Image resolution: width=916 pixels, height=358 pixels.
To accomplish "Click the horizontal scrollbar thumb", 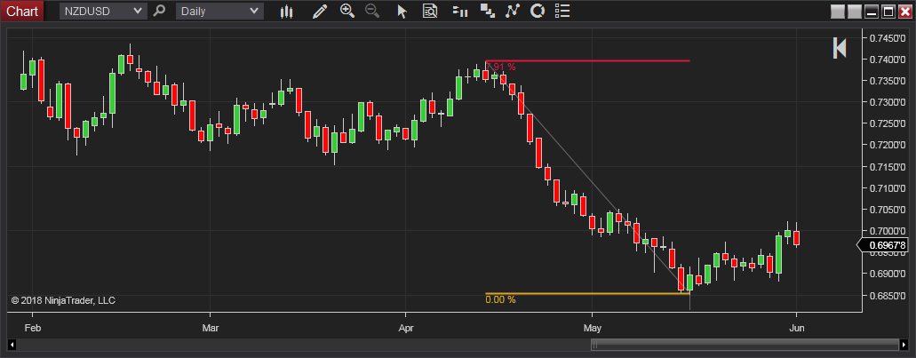I will coord(745,345).
